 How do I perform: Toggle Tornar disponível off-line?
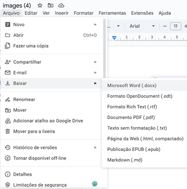52,158
